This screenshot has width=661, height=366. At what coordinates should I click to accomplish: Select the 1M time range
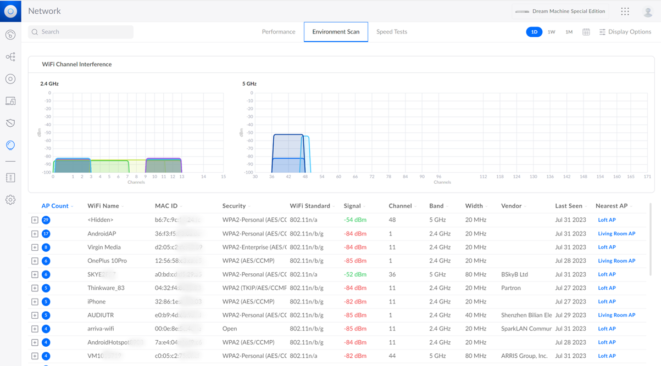569,32
